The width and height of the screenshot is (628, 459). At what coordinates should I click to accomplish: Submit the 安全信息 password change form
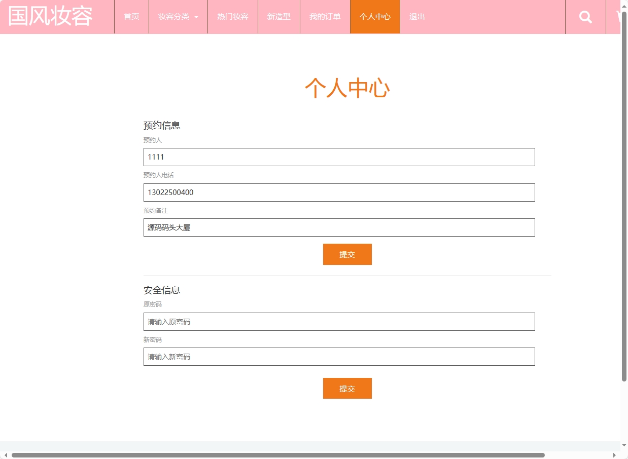click(347, 388)
